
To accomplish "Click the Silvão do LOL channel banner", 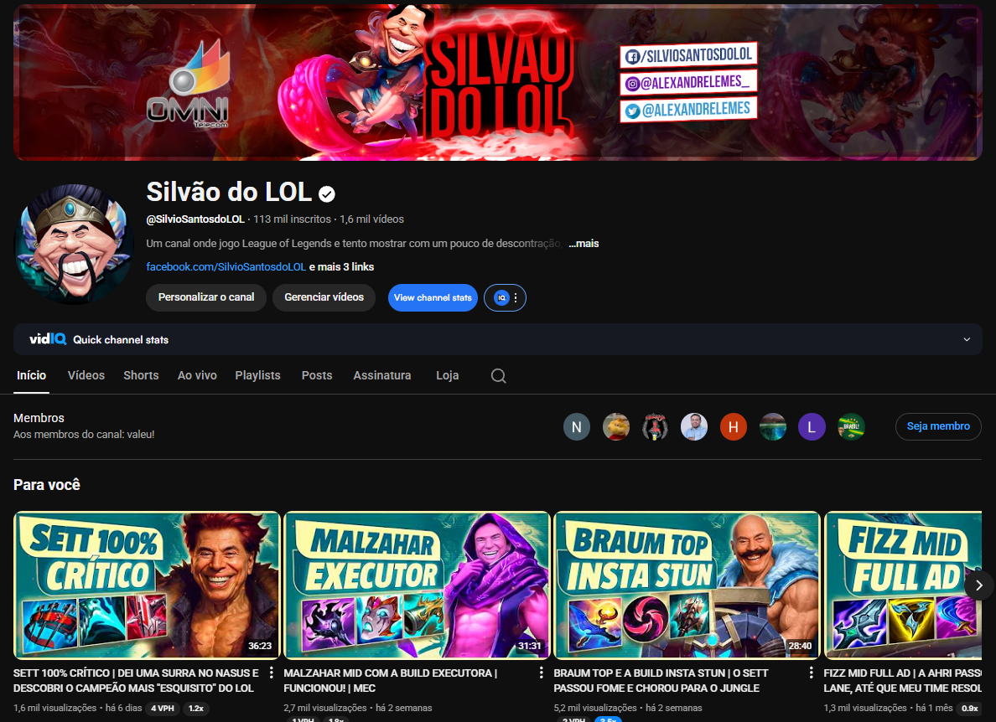I will pos(498,82).
